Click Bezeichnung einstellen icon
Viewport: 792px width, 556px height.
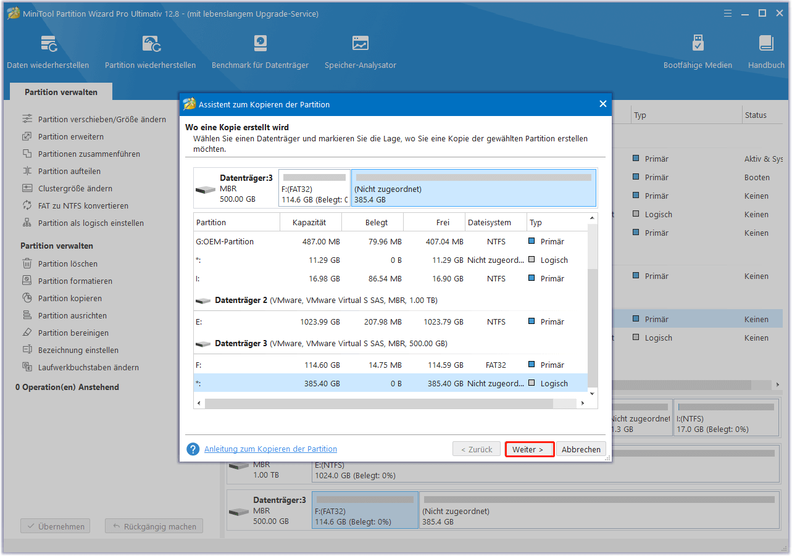point(27,350)
